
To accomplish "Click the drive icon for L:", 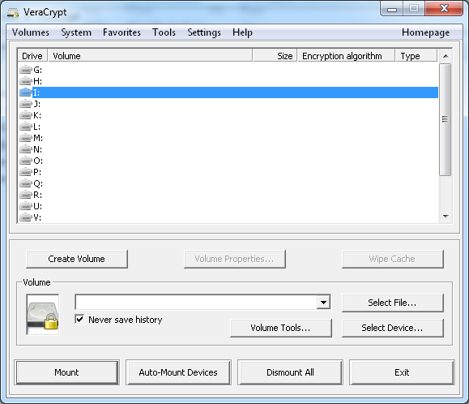I will pos(26,127).
